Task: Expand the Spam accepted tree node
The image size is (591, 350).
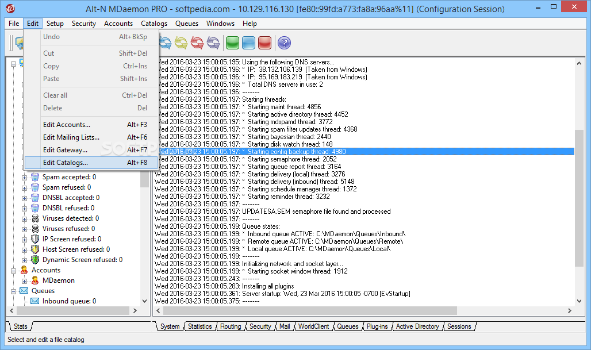Action: 25,178
